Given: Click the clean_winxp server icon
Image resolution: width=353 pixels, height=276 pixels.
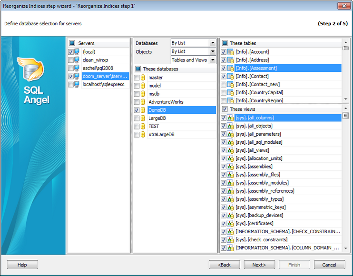Looking at the screenshot, I should pyautogui.click(x=77, y=60).
